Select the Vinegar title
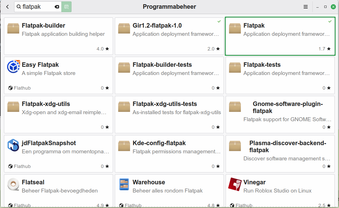Image resolution: width=339 pixels, height=208 pixels. [254, 182]
